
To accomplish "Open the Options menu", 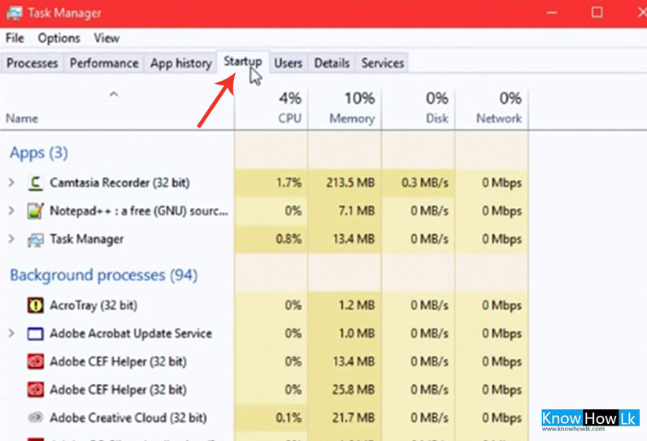I will click(x=59, y=38).
